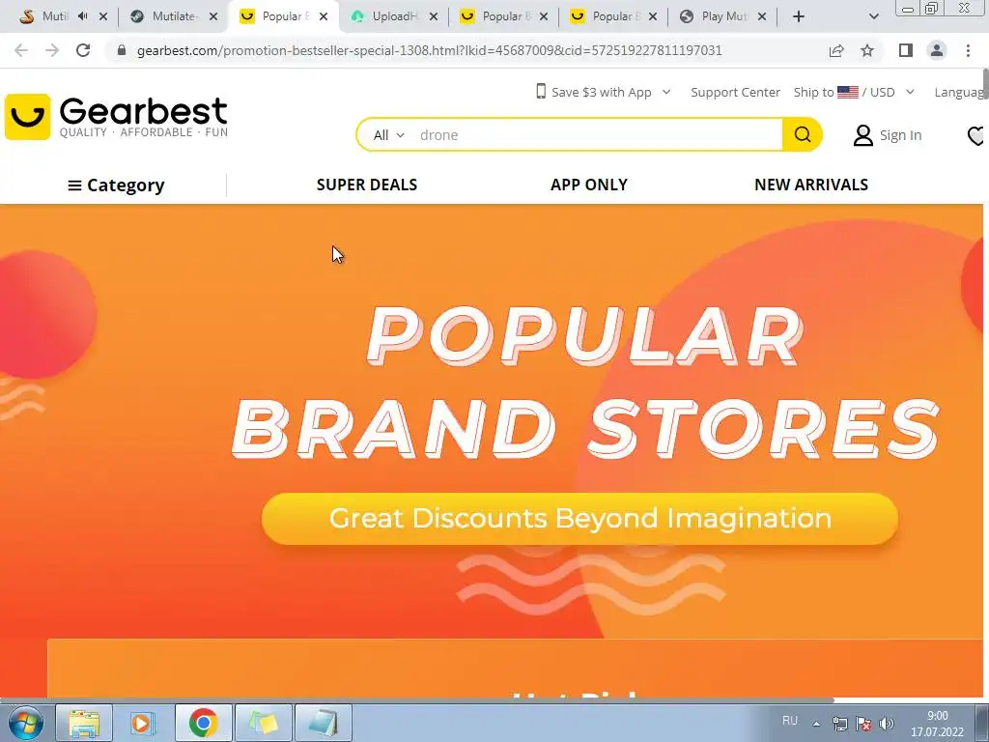Click the Chrome profile avatar icon
The width and height of the screenshot is (989, 742).
(x=937, y=50)
